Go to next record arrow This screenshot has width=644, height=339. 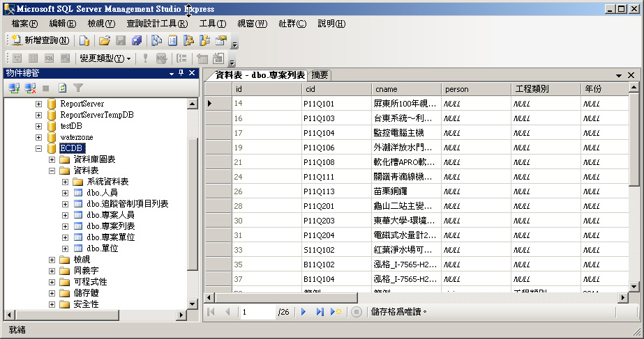click(304, 312)
